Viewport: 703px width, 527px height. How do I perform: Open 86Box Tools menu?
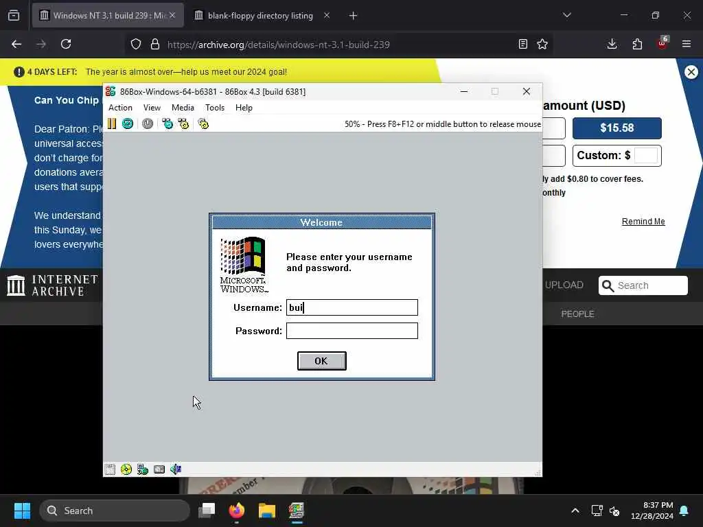tap(215, 108)
